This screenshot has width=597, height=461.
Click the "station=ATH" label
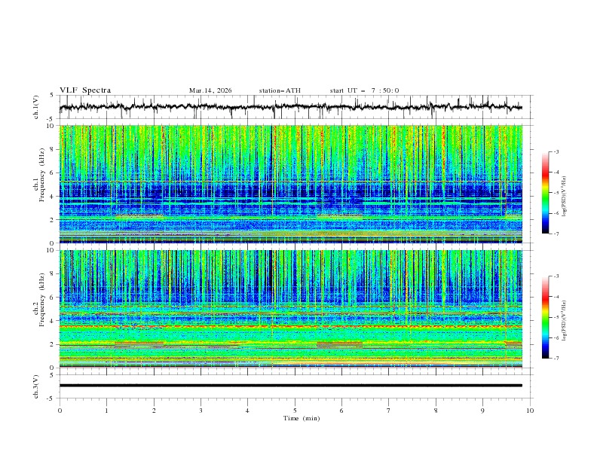[280, 90]
